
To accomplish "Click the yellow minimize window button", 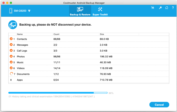I will 7,3.
